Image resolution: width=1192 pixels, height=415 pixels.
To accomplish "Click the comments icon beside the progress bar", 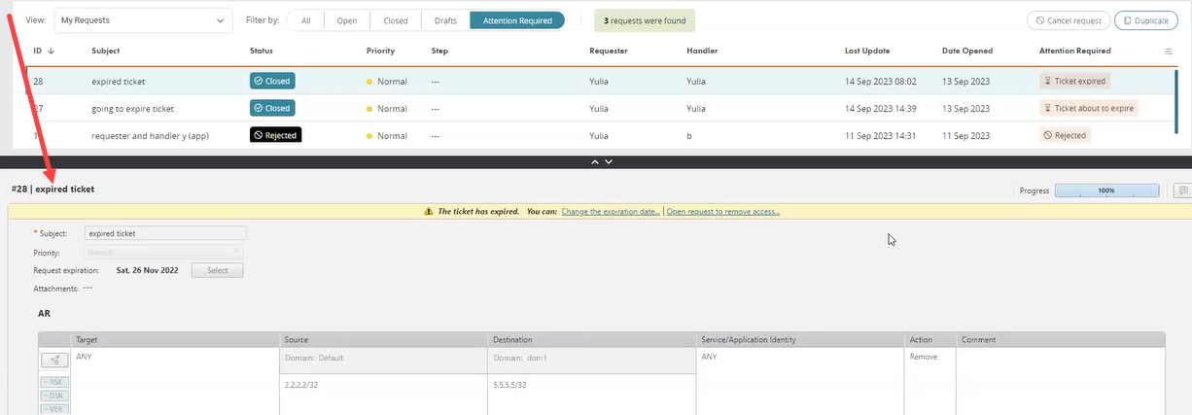I will coord(1182,190).
